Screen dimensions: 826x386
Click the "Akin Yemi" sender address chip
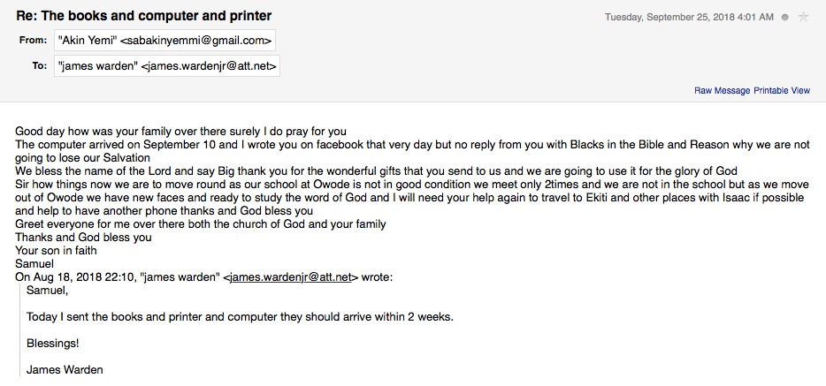click(x=165, y=40)
